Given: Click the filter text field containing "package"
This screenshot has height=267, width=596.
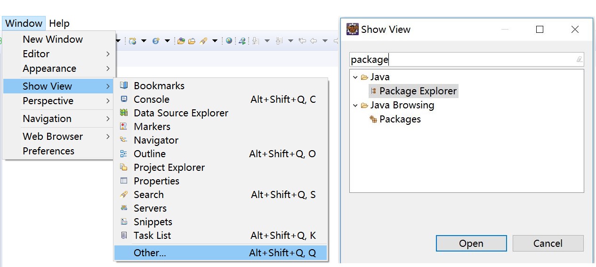Looking at the screenshot, I should click(x=461, y=60).
